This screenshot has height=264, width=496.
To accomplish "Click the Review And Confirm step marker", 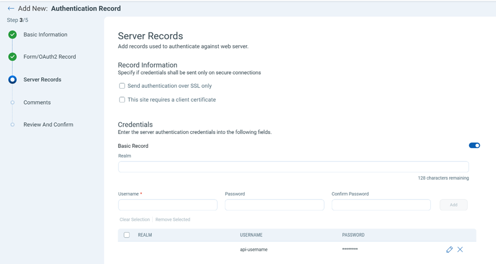I will [x=12, y=124].
